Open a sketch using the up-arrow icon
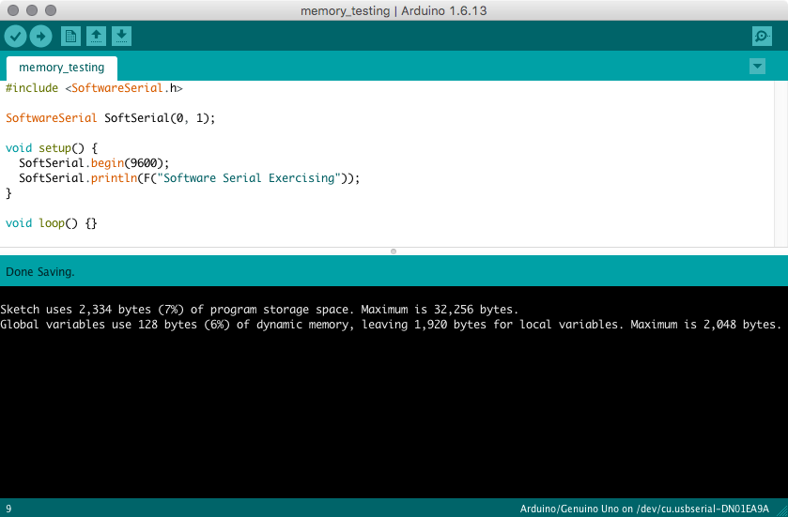The width and height of the screenshot is (788, 517). [96, 36]
